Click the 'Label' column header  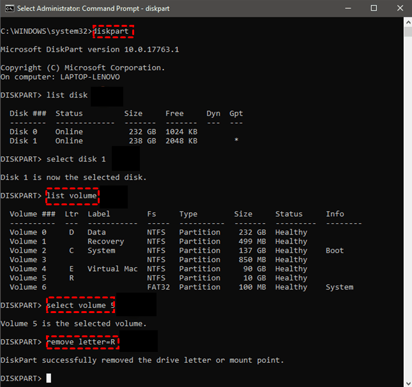pos(99,214)
